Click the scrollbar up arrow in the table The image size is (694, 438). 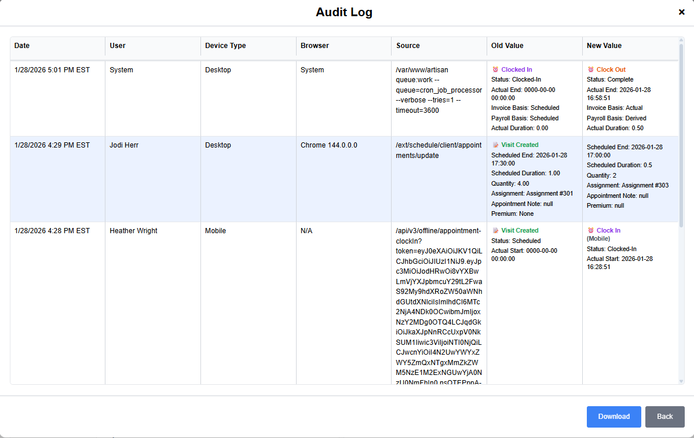click(x=681, y=41)
